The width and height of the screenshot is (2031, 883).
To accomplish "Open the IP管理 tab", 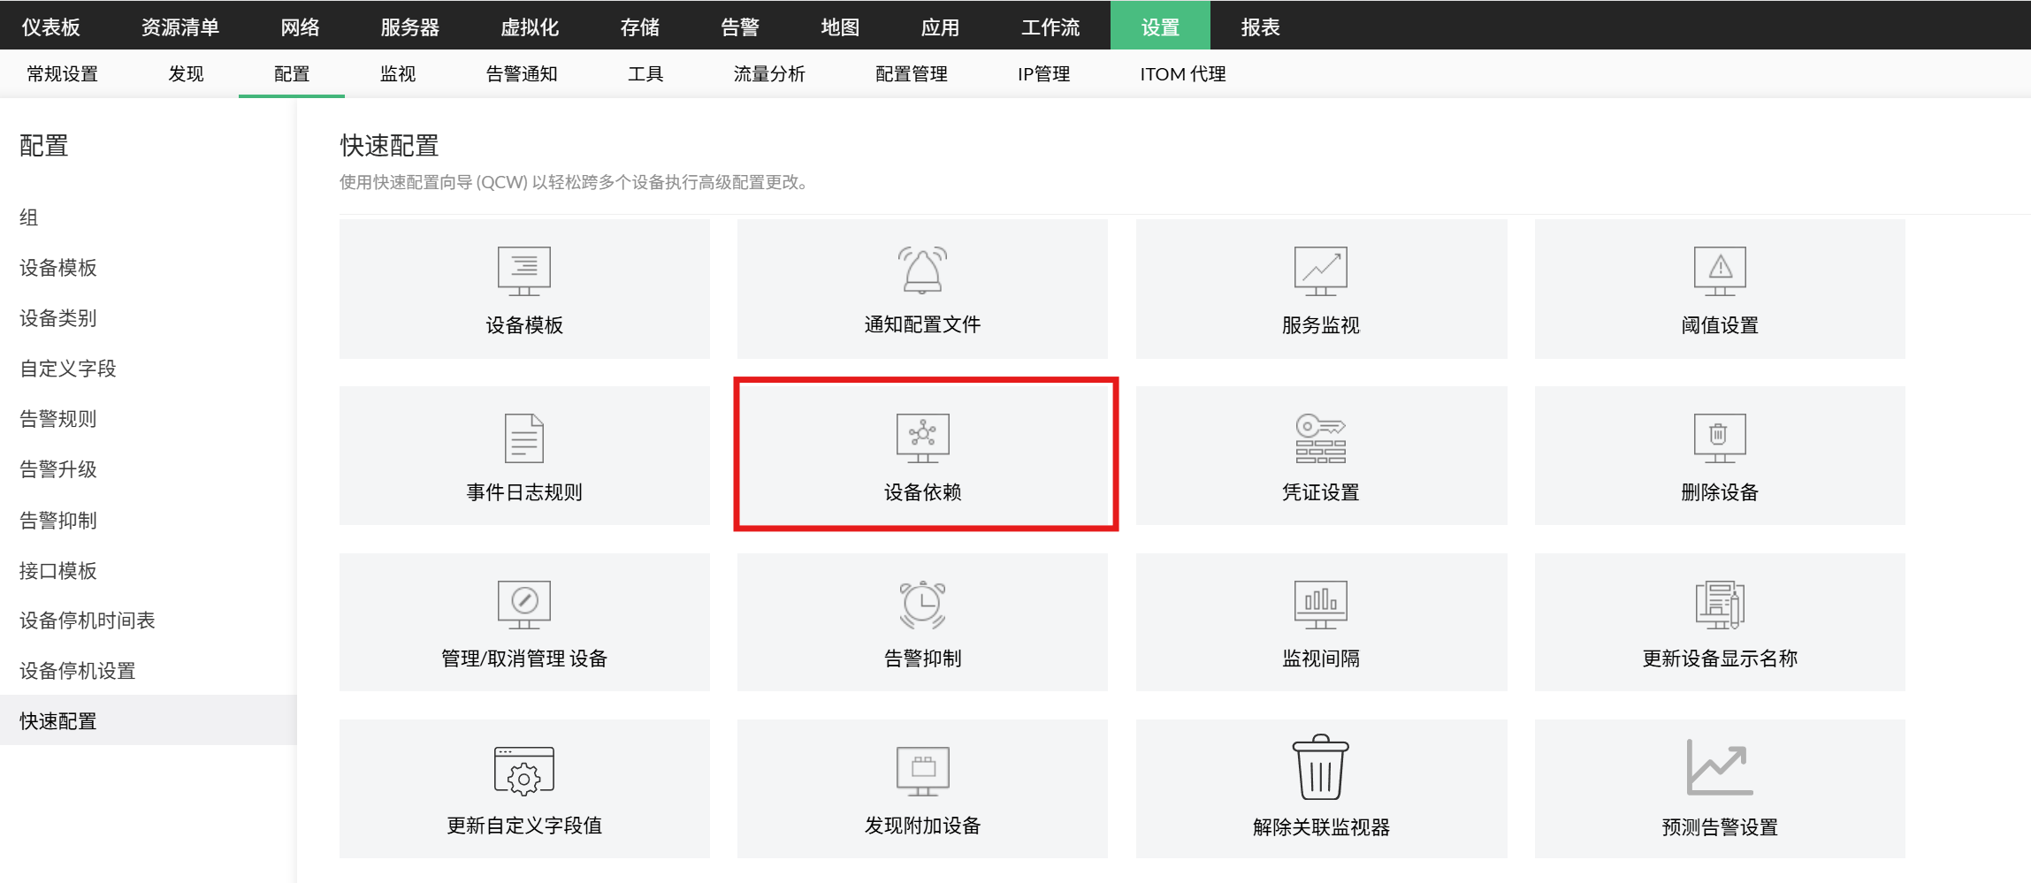I will point(1043,74).
